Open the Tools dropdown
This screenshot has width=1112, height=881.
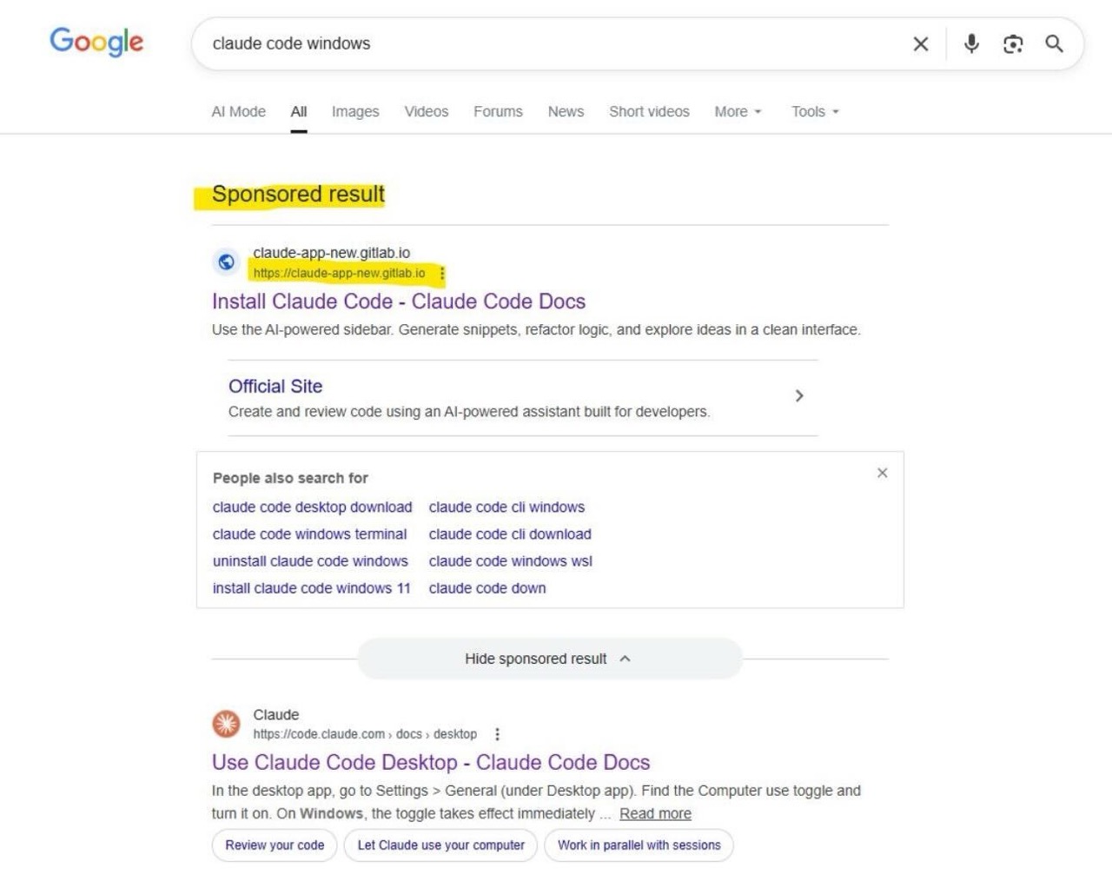[x=815, y=111]
